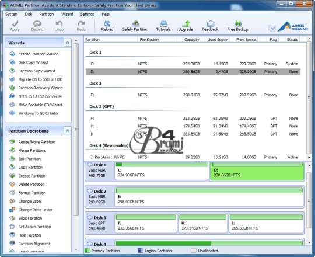Launch the Free Backup tool
315x257 pixels.
click(237, 26)
